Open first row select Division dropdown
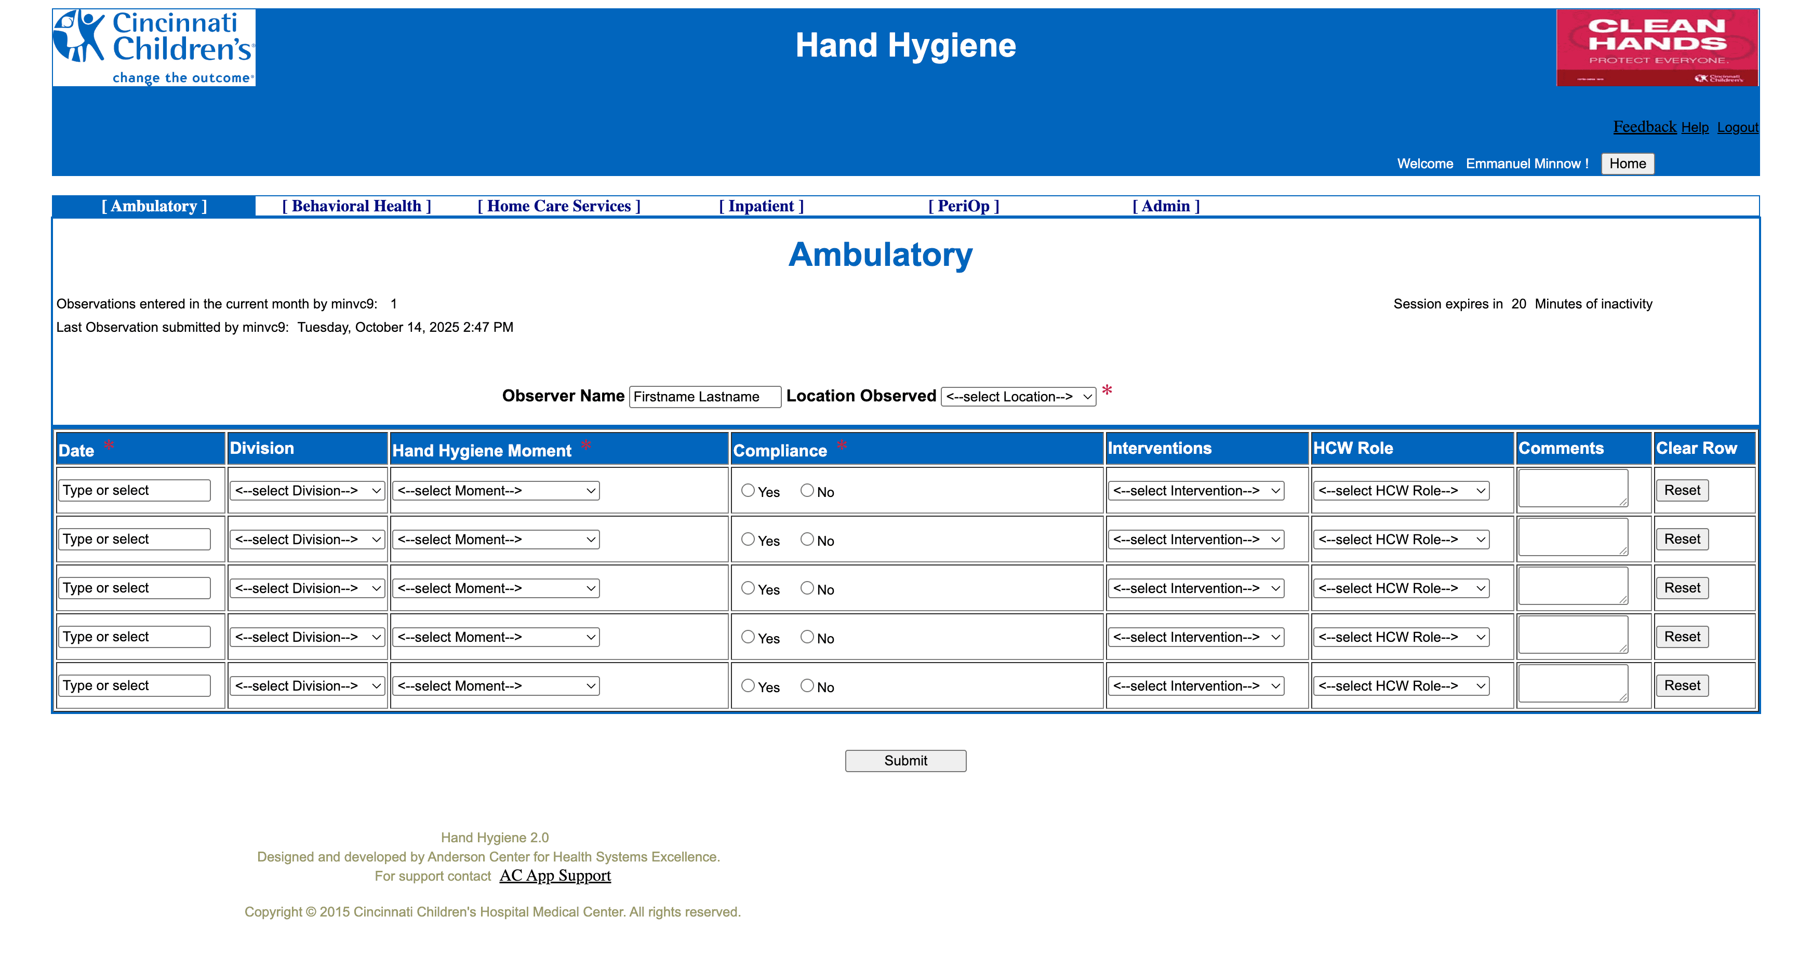1812x970 pixels. pyautogui.click(x=308, y=491)
